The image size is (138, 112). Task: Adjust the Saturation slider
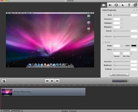(x=122, y=62)
